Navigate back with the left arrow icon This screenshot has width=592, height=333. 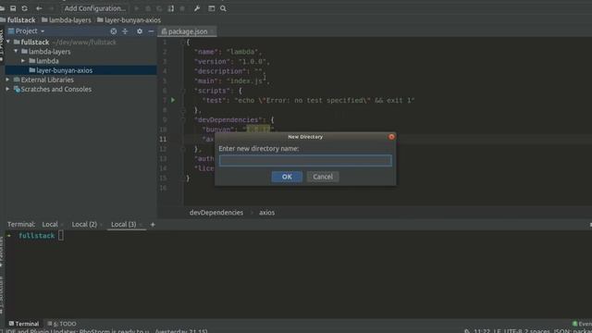pyautogui.click(x=39, y=8)
